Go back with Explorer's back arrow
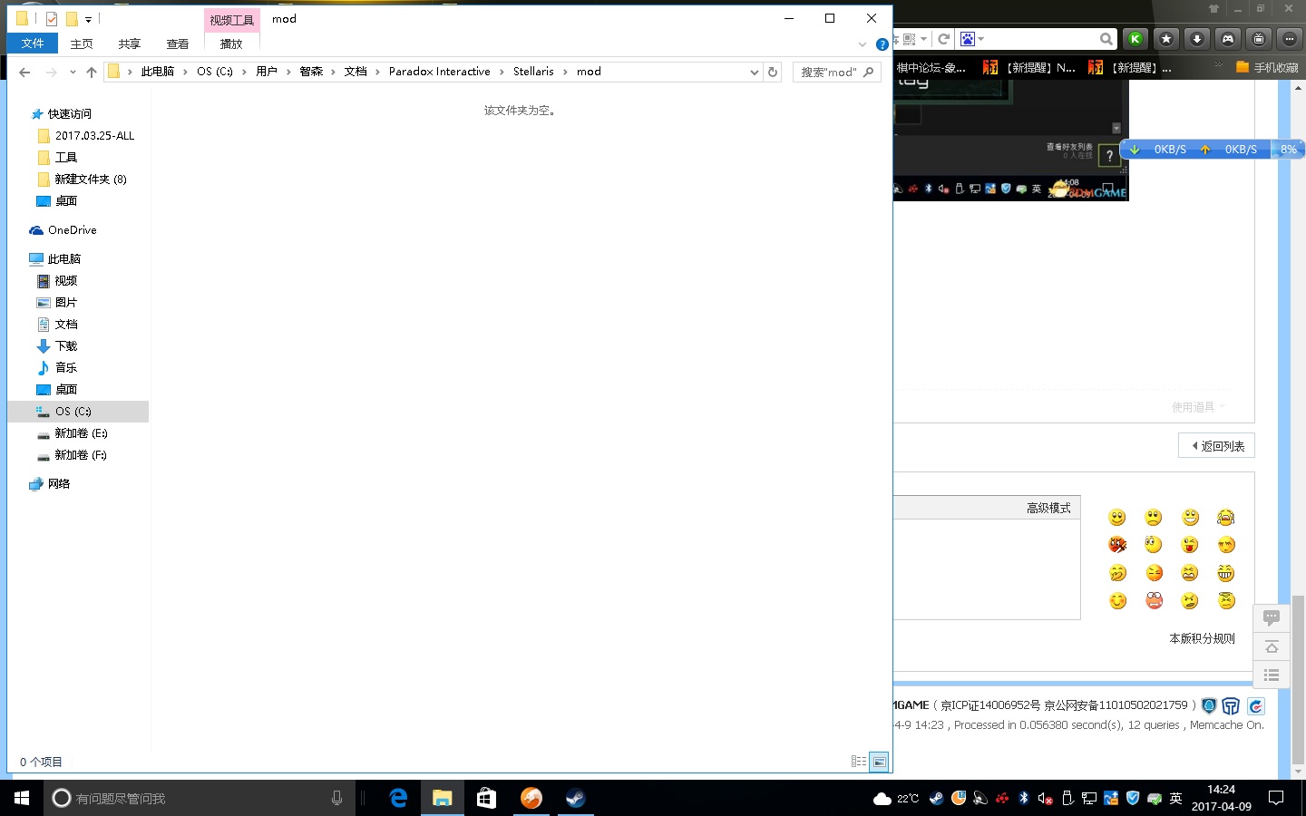The image size is (1306, 816). [24, 72]
